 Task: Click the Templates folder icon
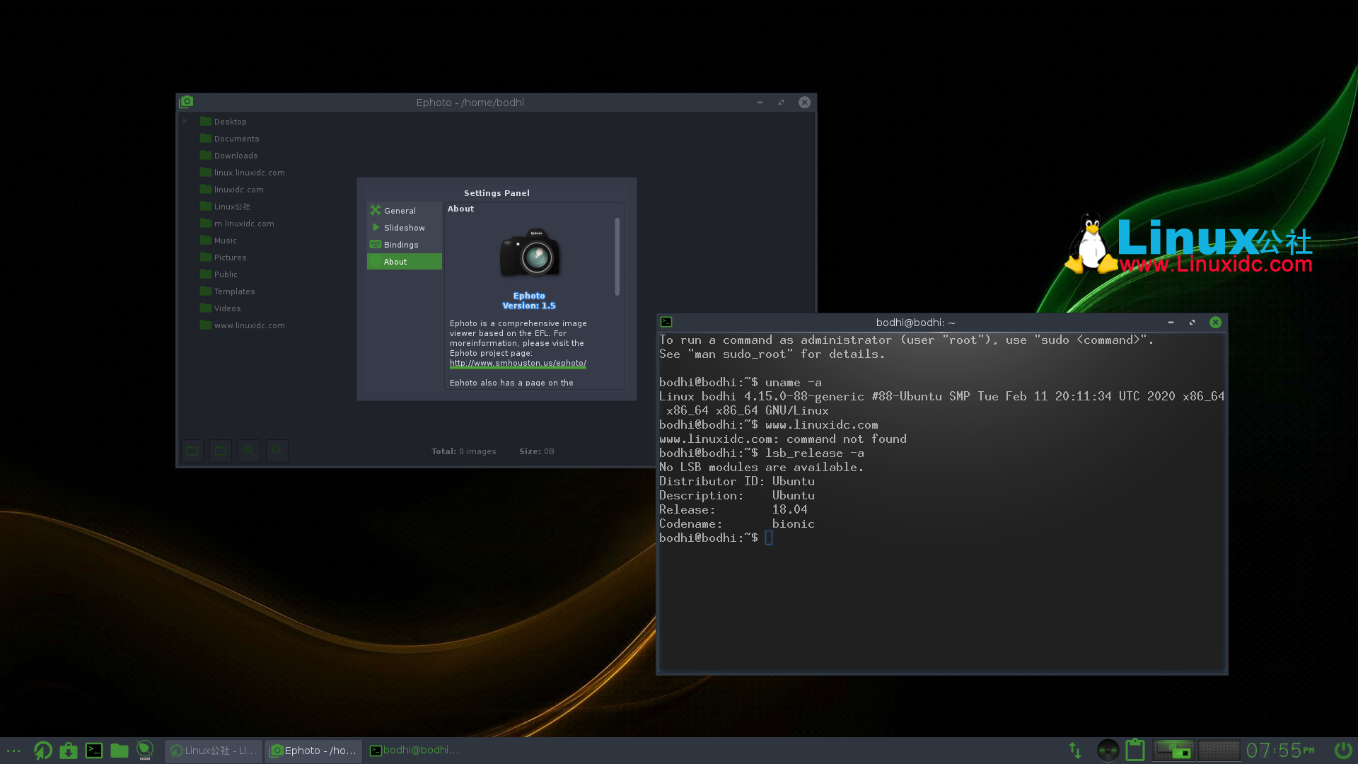coord(206,291)
